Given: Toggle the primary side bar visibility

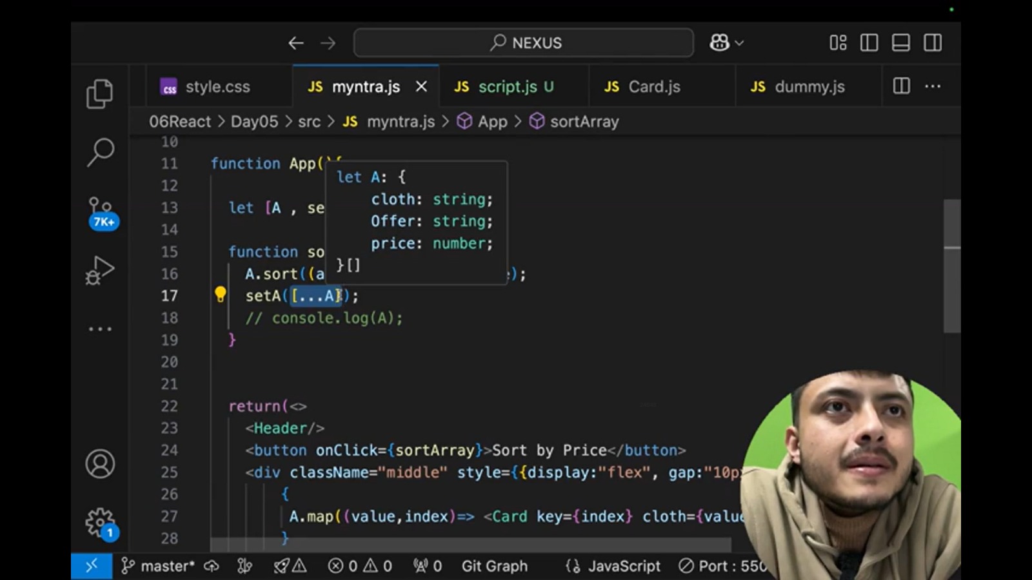Looking at the screenshot, I should [869, 43].
